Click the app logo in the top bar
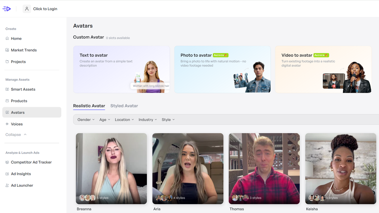This screenshot has height=213, width=379. pyautogui.click(x=7, y=9)
